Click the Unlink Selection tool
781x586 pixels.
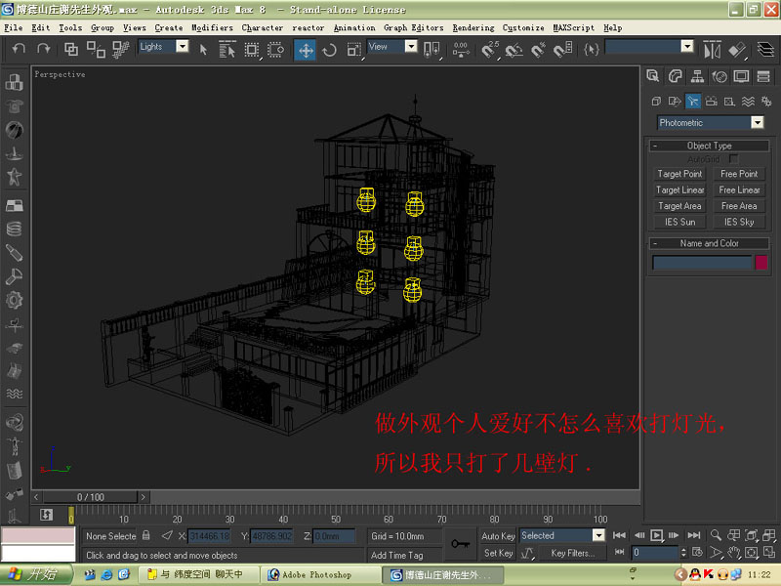[x=95, y=49]
